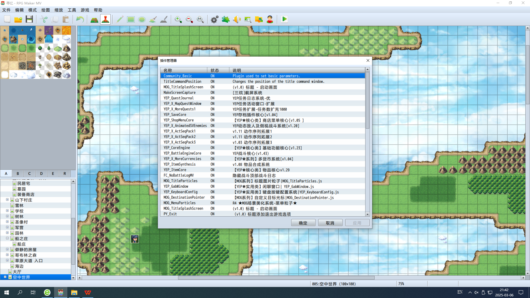
Task: Select the YEP_QuestJournal plugin row
Action: (263, 98)
